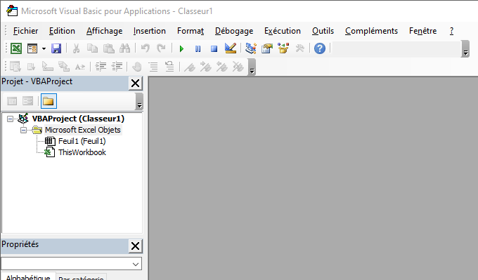Open Project Explorer toolbar icon

[x=250, y=48]
